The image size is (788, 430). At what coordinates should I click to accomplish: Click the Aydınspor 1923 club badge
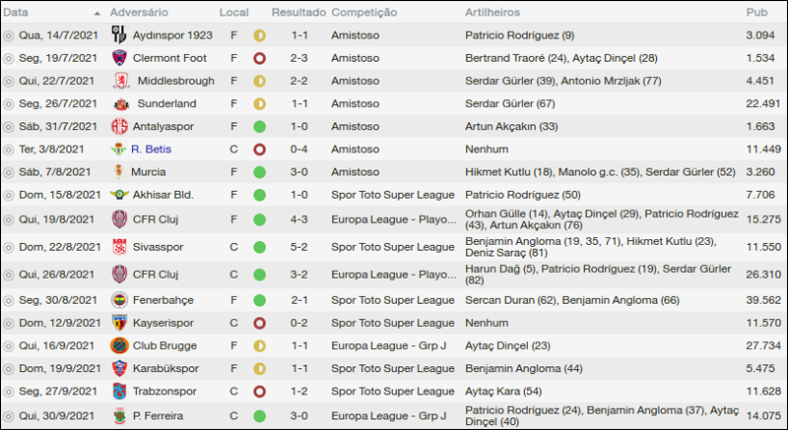(x=120, y=34)
